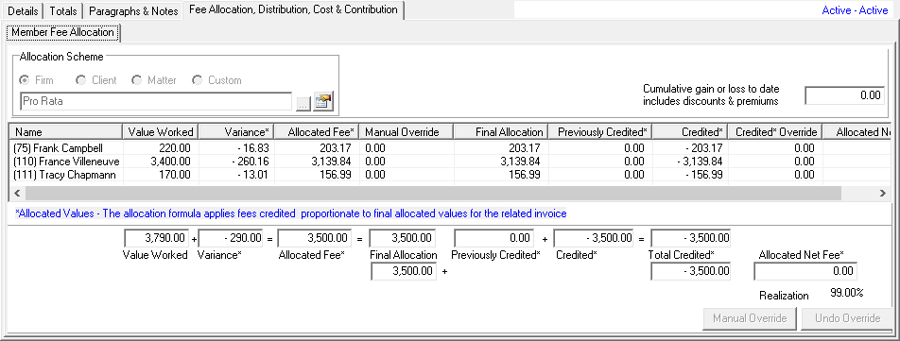Screen dimensions: 900x341
Task: Click the cumulative gain or loss field
Action: [844, 95]
